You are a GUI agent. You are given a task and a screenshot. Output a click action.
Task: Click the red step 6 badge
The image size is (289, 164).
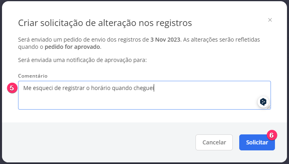click(x=272, y=135)
